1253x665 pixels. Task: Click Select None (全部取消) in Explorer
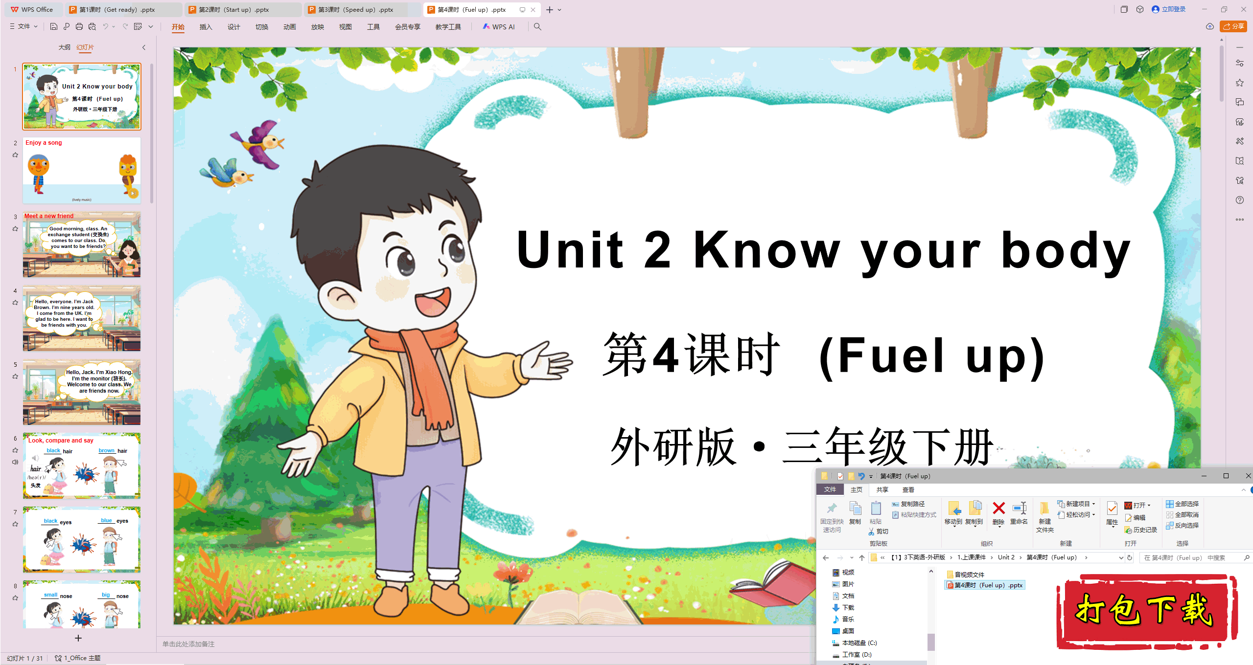(x=1182, y=514)
